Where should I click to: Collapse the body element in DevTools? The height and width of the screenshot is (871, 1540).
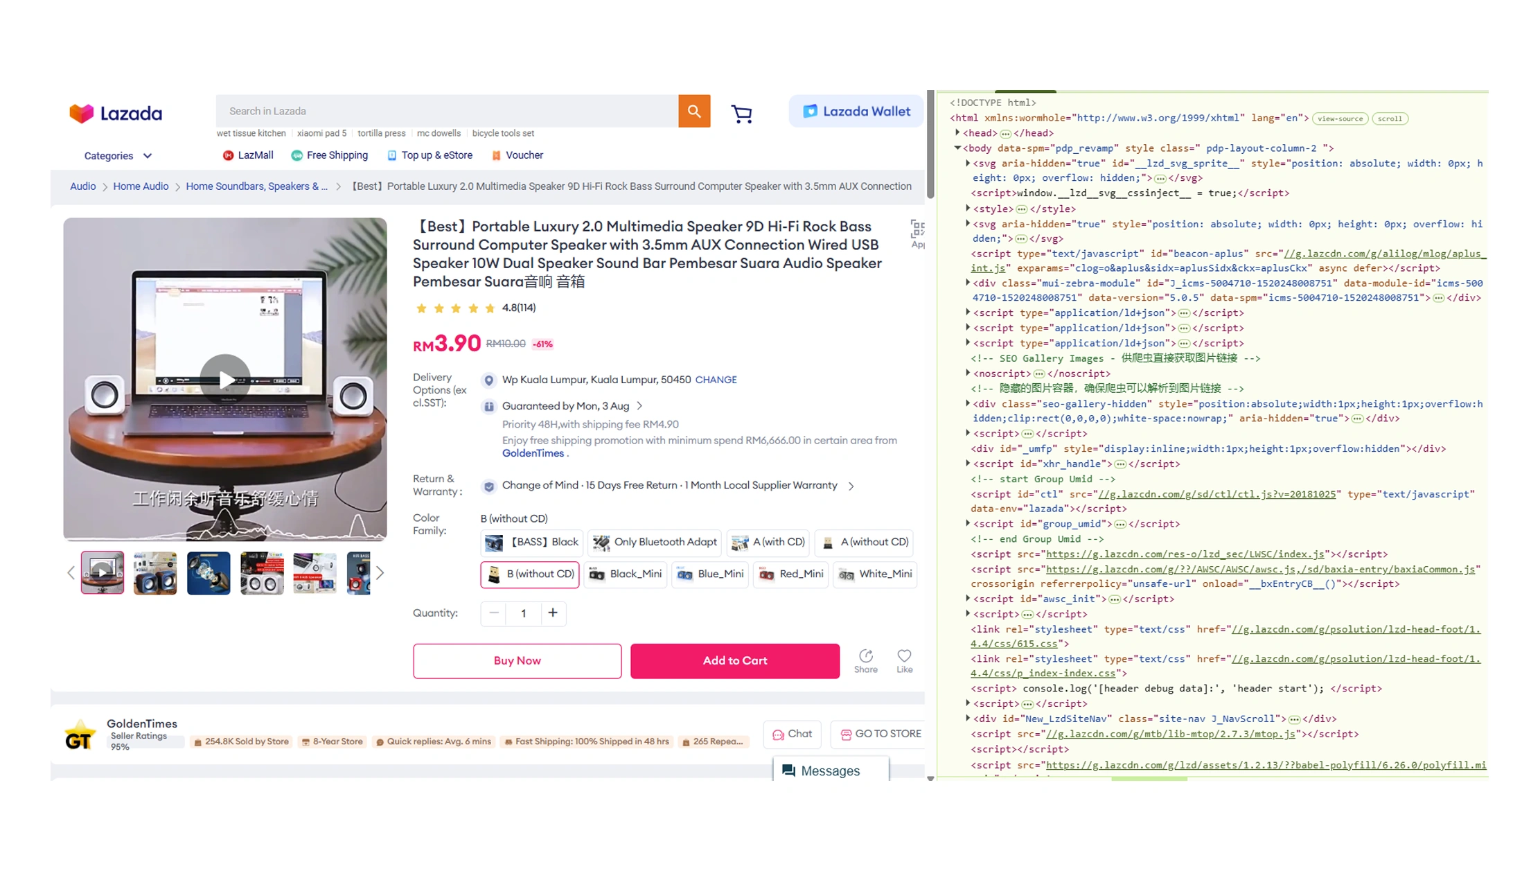coord(957,148)
